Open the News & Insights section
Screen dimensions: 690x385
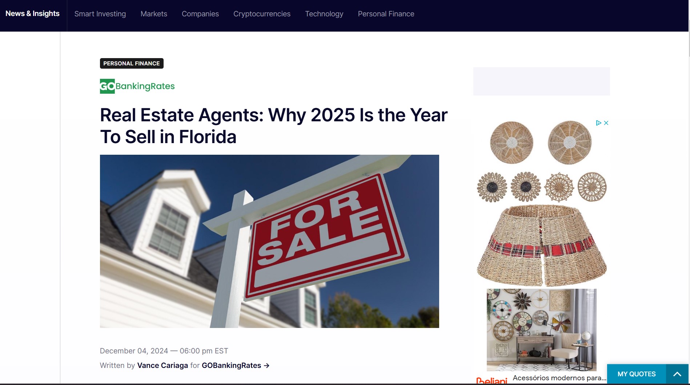[32, 14]
